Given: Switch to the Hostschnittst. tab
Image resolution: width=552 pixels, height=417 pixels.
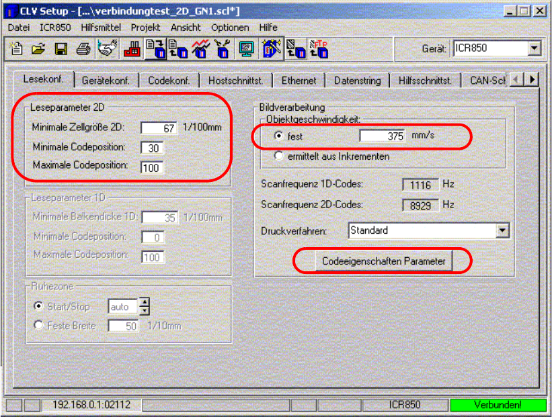Looking at the screenshot, I should pyautogui.click(x=235, y=81).
